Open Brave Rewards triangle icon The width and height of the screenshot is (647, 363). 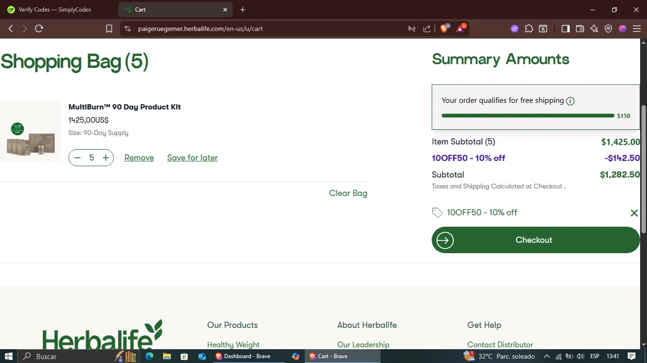[461, 28]
